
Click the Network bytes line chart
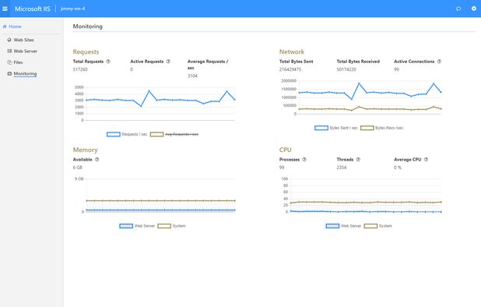click(361, 97)
